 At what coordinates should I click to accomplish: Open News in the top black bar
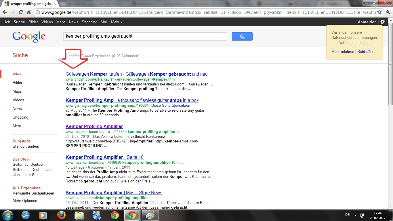click(x=73, y=22)
